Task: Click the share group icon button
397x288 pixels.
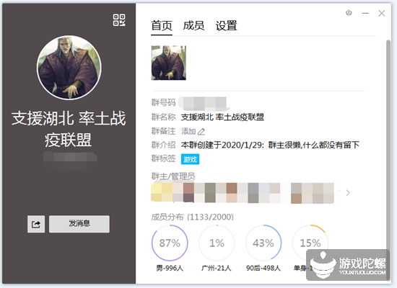Action: pos(36,224)
